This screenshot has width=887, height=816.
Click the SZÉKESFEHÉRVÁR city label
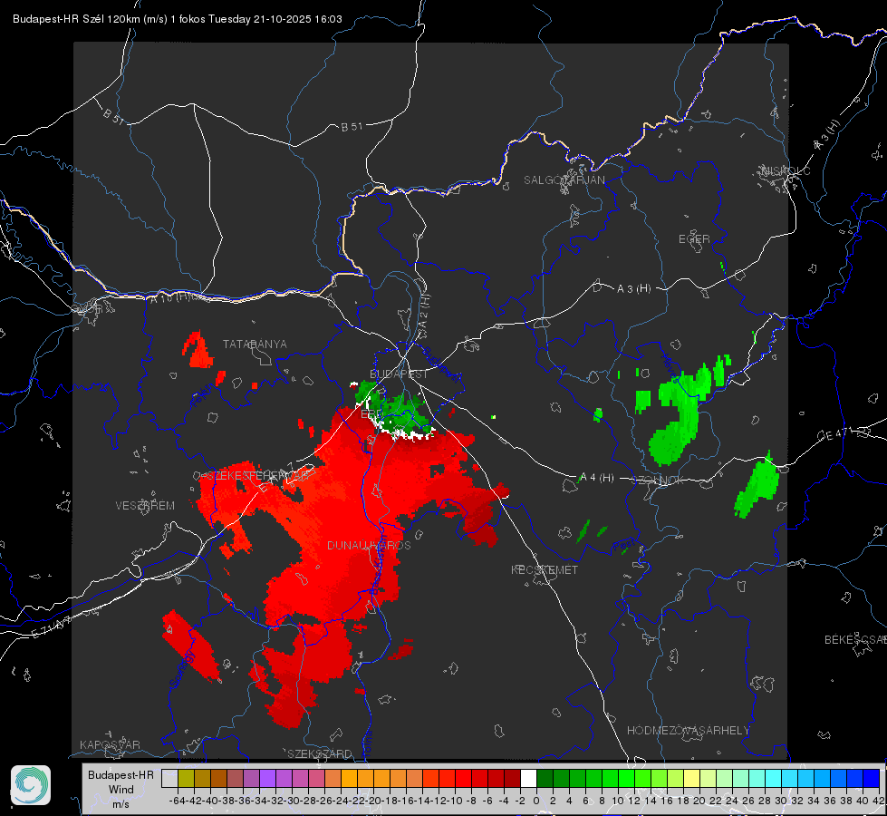click(260, 476)
